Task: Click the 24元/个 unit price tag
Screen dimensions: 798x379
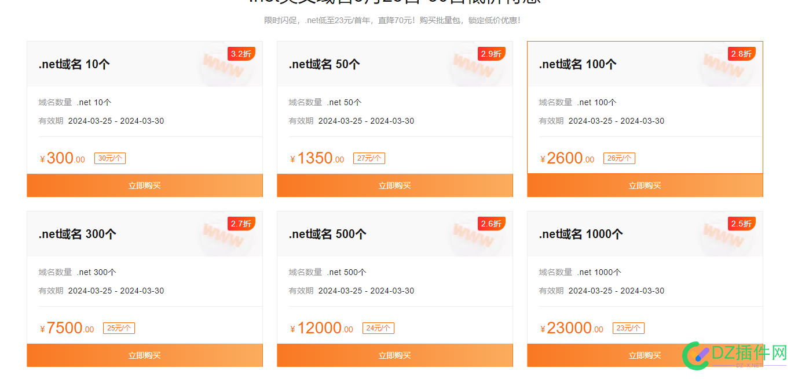Action: coord(378,328)
